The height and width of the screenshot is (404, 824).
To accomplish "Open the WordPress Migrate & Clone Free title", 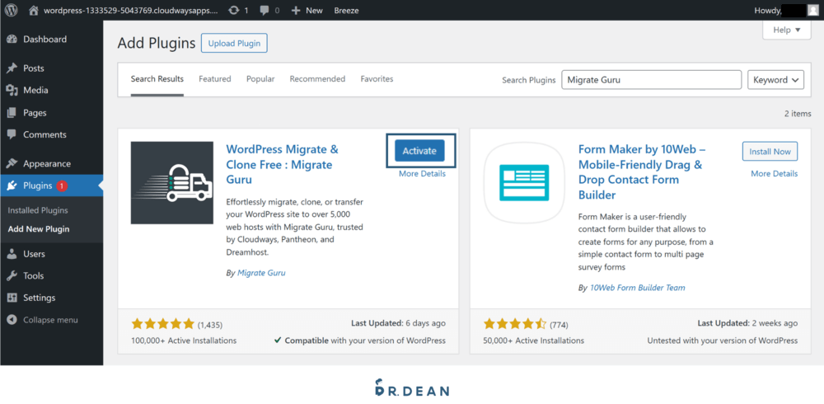I will pyautogui.click(x=282, y=165).
